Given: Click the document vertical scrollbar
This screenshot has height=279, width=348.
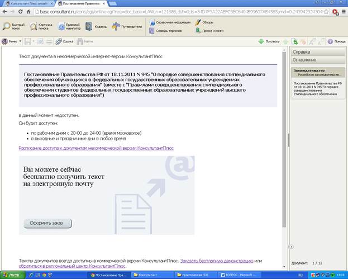Looking at the screenshot, I should (284, 140).
